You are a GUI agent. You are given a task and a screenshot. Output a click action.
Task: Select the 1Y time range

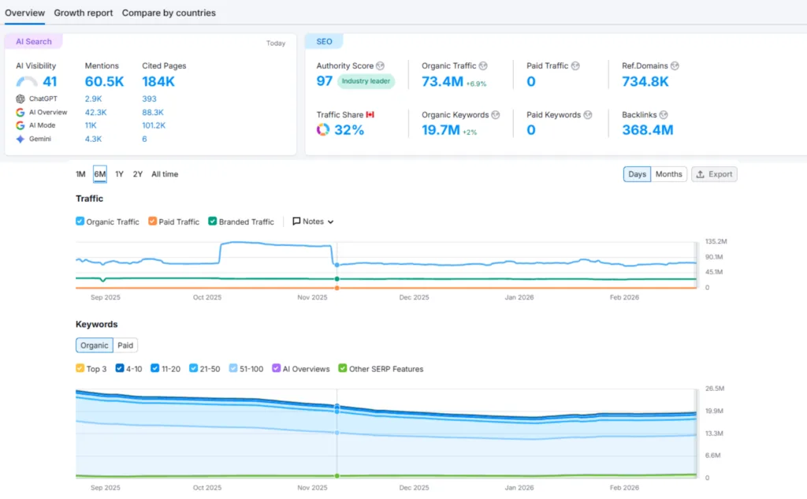119,174
